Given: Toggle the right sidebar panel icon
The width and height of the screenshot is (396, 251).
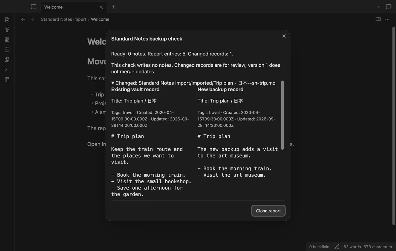Looking at the screenshot, I should pyautogui.click(x=389, y=7).
